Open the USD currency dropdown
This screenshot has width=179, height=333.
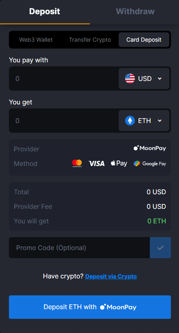[x=144, y=78]
